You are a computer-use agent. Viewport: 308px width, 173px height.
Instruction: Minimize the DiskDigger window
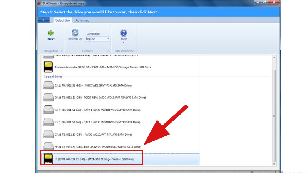pos(258,3)
